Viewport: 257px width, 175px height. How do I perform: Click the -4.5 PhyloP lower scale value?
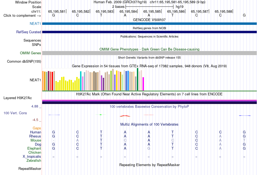point(35,120)
